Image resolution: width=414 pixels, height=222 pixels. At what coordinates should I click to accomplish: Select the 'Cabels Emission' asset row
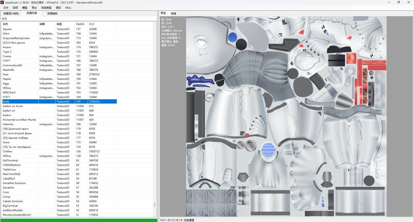[x=59, y=201]
